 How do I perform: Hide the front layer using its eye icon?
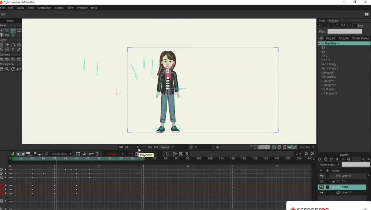tap(321, 187)
